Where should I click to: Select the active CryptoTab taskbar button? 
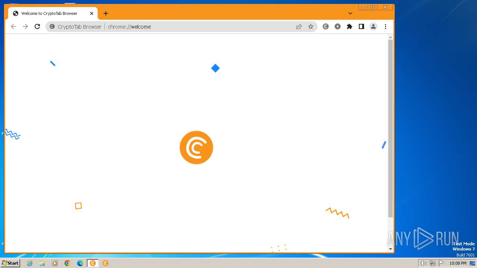93,263
